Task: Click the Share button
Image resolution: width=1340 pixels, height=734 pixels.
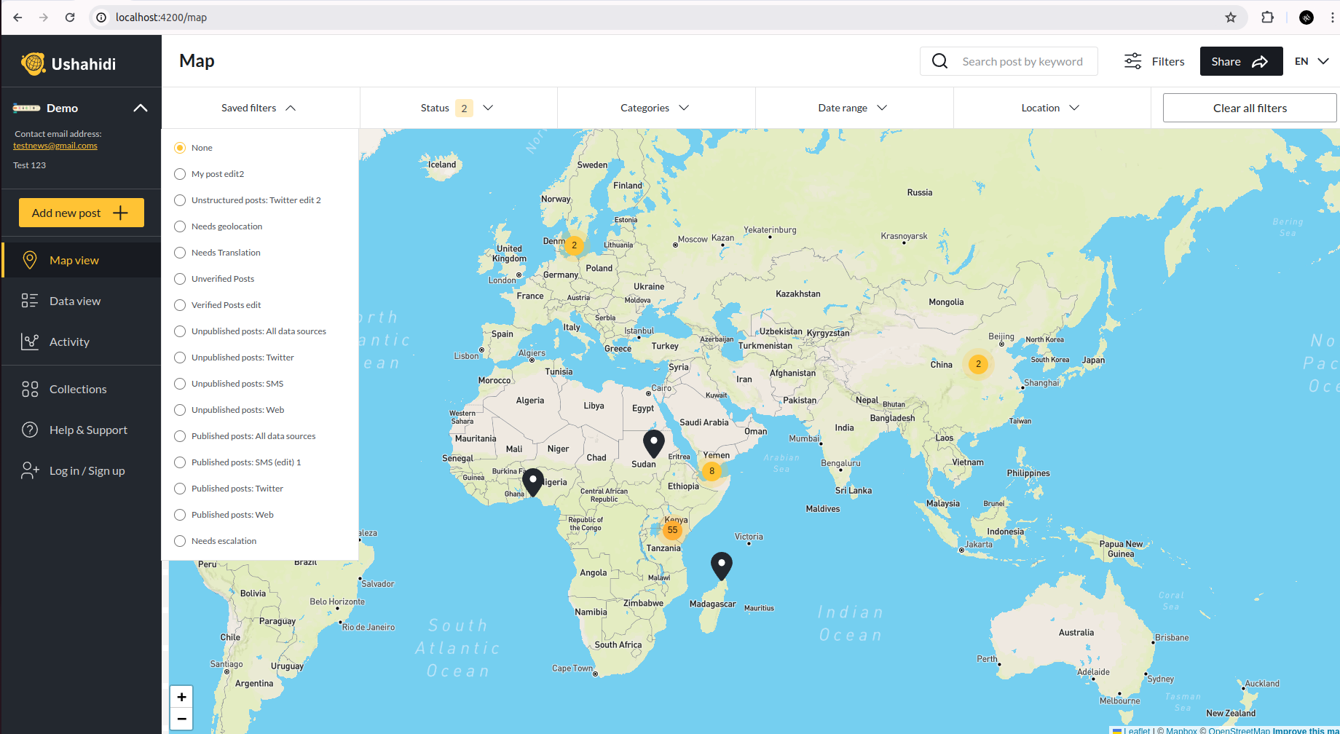Action: pos(1241,61)
